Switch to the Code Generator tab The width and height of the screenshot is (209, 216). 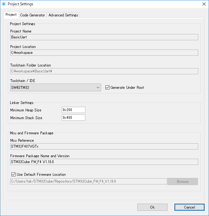point(32,15)
